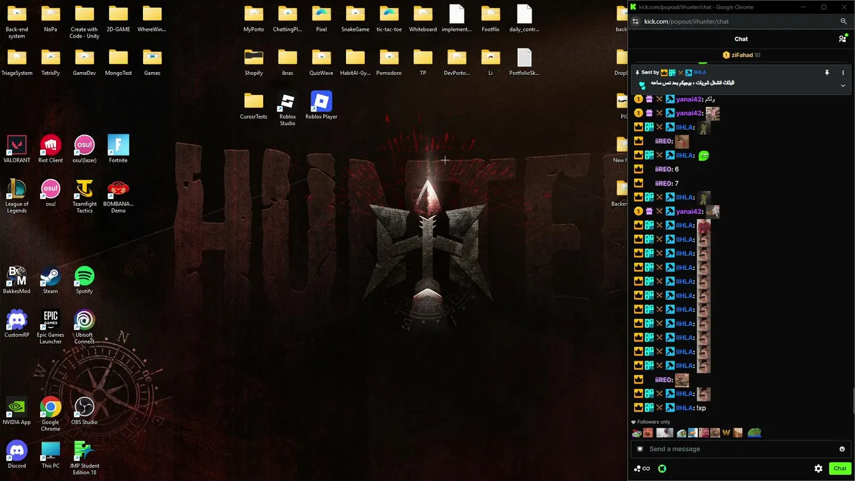Select the osu! desktop shortcut
Image resolution: width=855 pixels, height=481 pixels.
[x=51, y=193]
